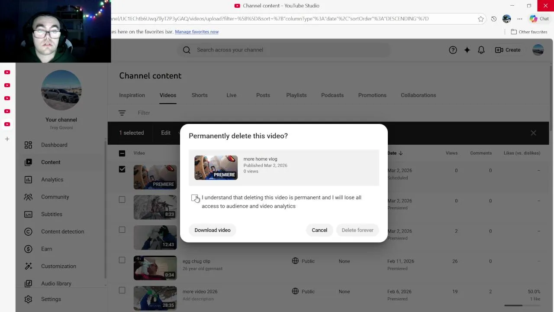
Task: Open the browser more options menu
Action: [x=520, y=19]
